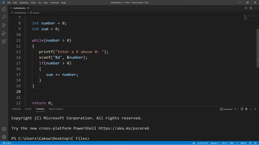Open the Terminal menu
The height and width of the screenshot is (145, 259).
pos(55,3)
